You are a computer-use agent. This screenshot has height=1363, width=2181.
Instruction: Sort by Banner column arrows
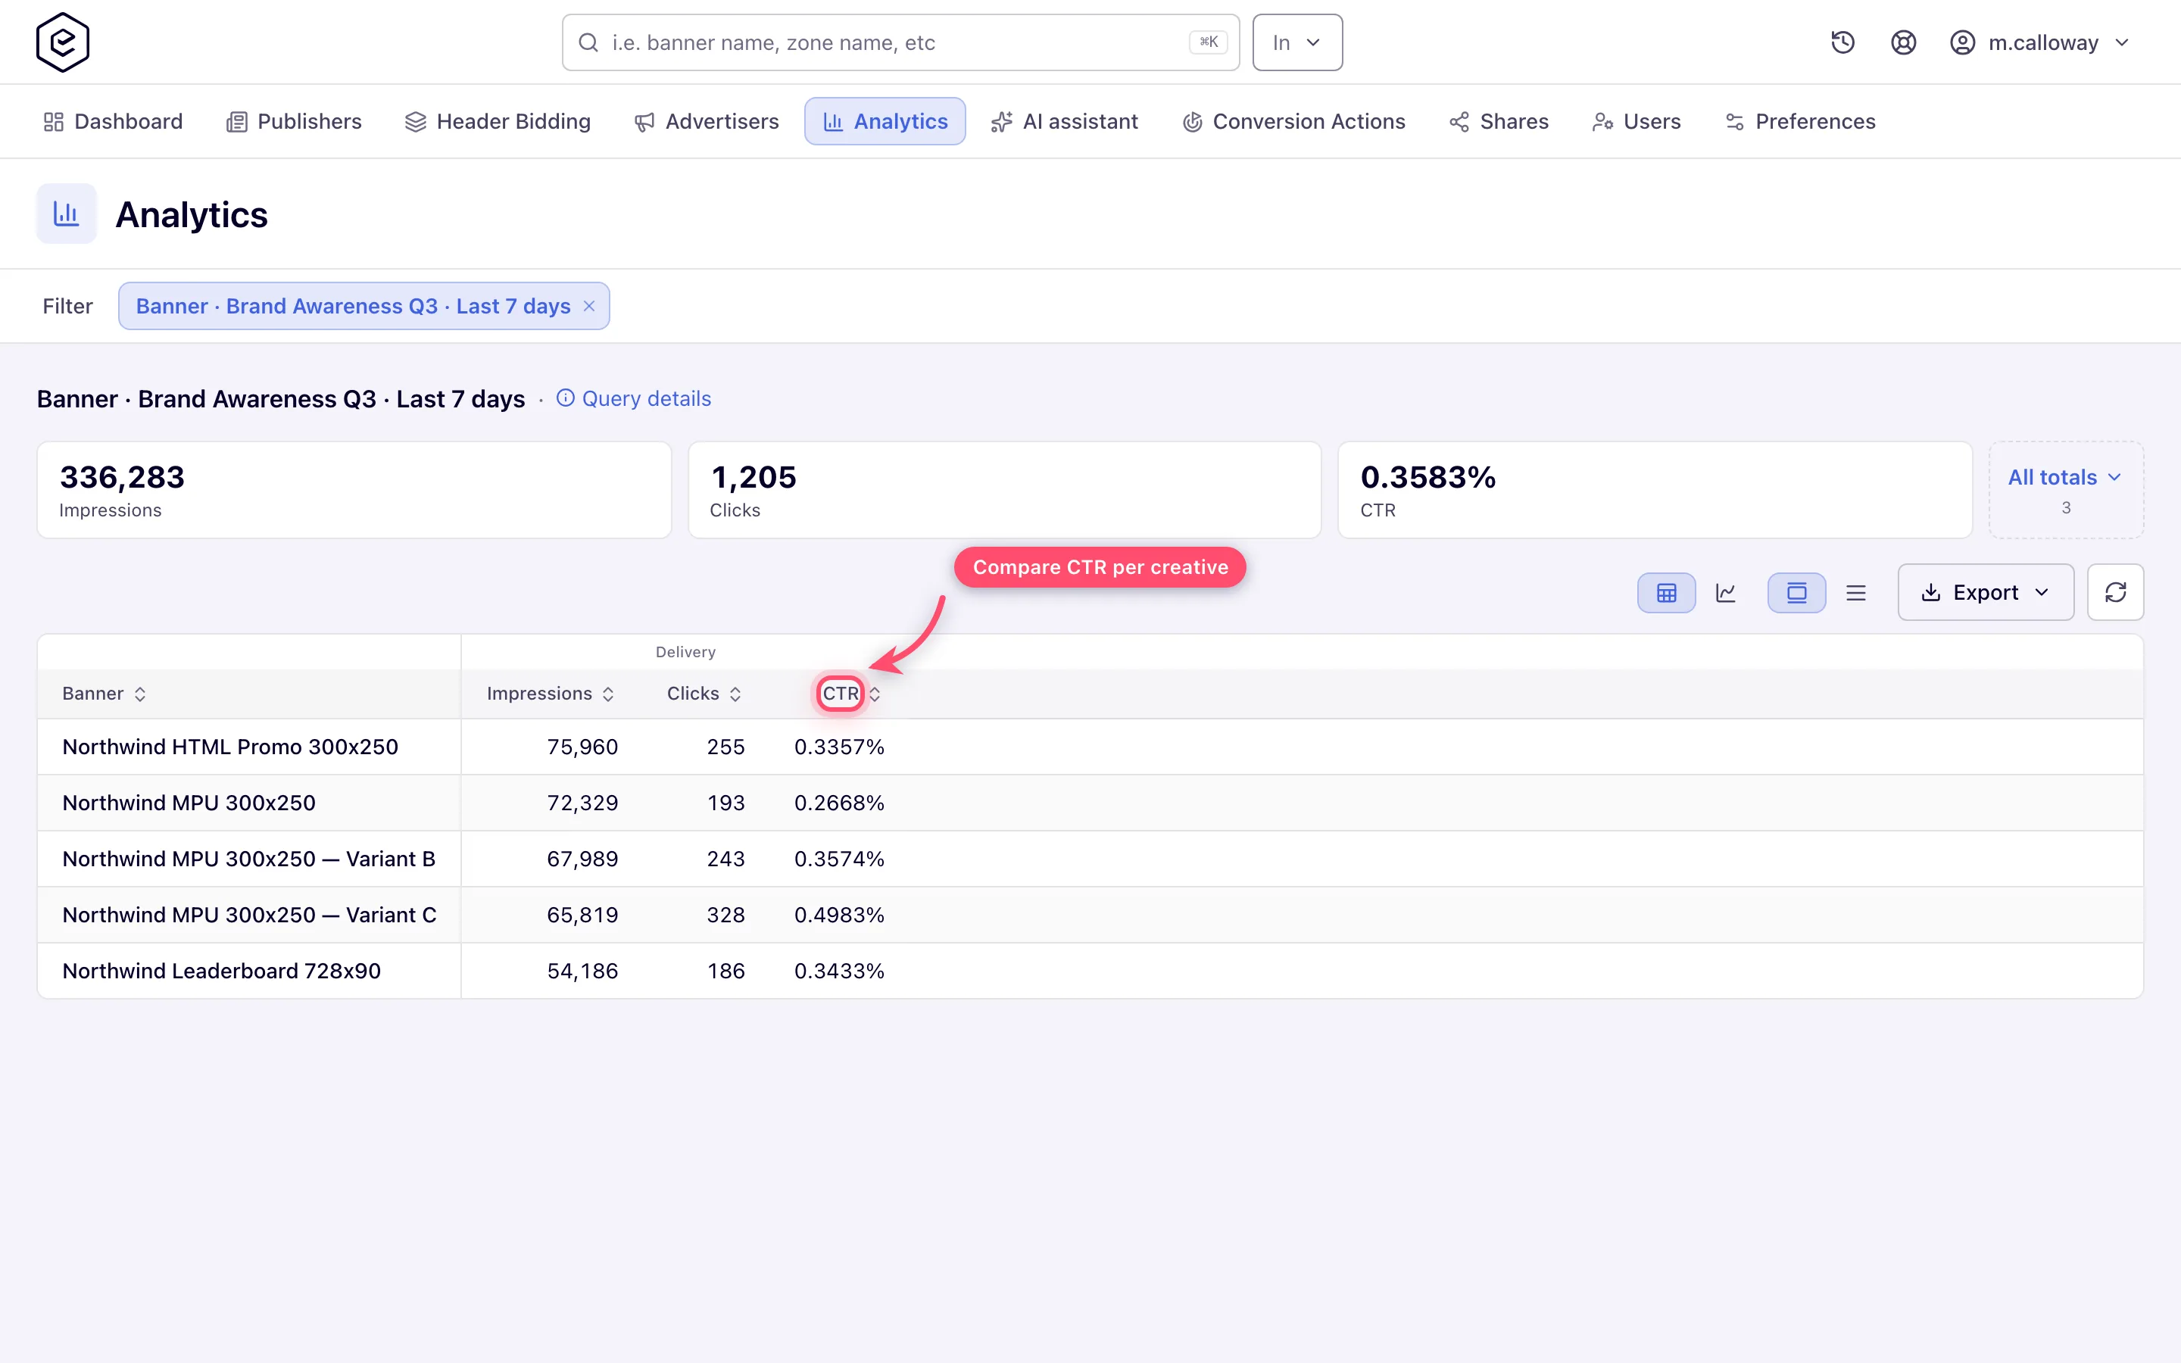coord(139,694)
